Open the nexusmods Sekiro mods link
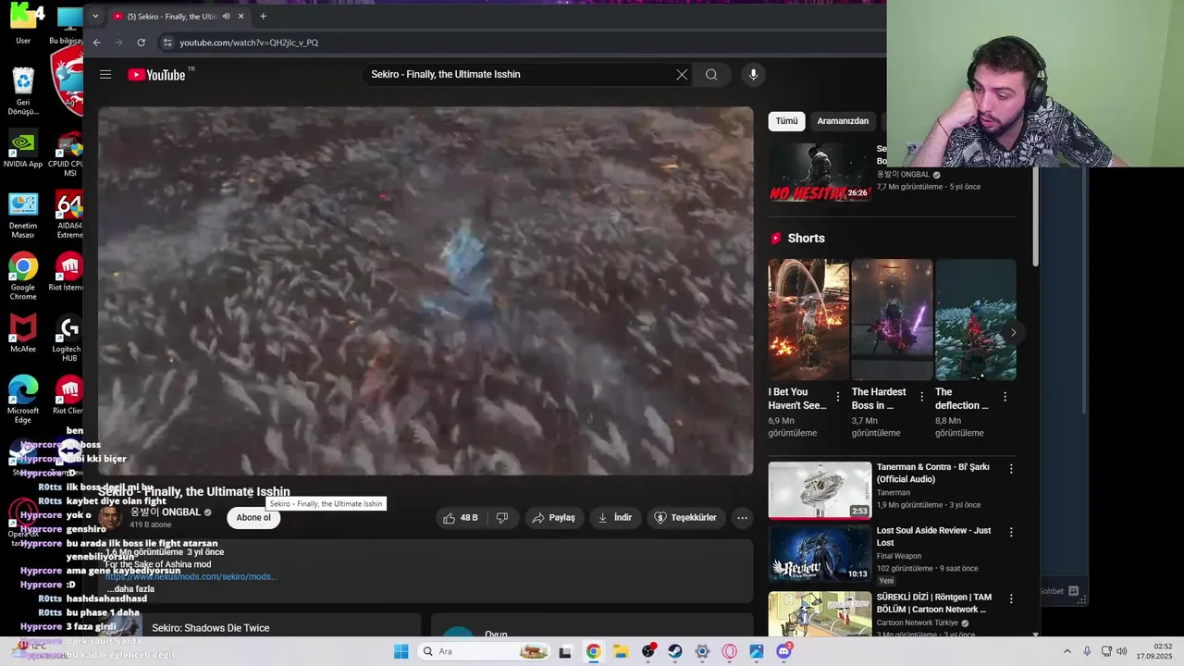The height and width of the screenshot is (666, 1184). 191,577
